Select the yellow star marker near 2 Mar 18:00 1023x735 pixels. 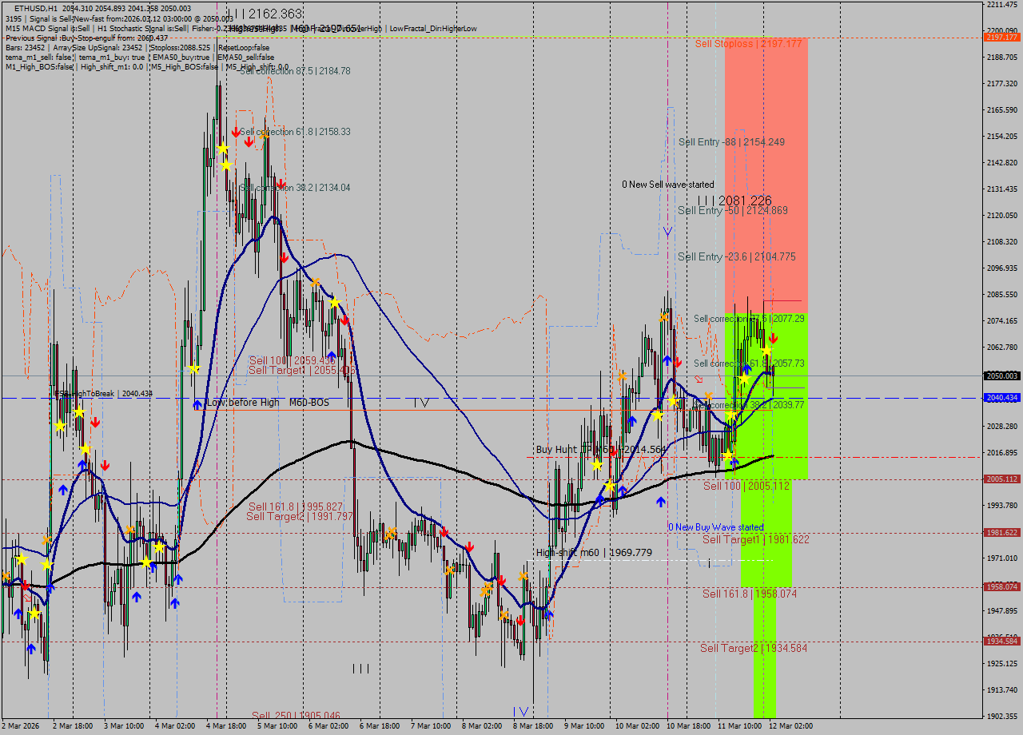click(78, 415)
